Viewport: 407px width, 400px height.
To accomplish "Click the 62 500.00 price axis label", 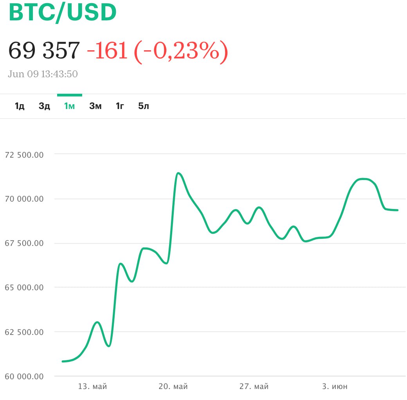I will pyautogui.click(x=24, y=332).
